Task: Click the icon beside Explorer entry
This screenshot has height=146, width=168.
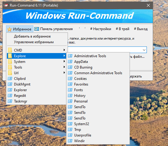Action: click(10, 90)
